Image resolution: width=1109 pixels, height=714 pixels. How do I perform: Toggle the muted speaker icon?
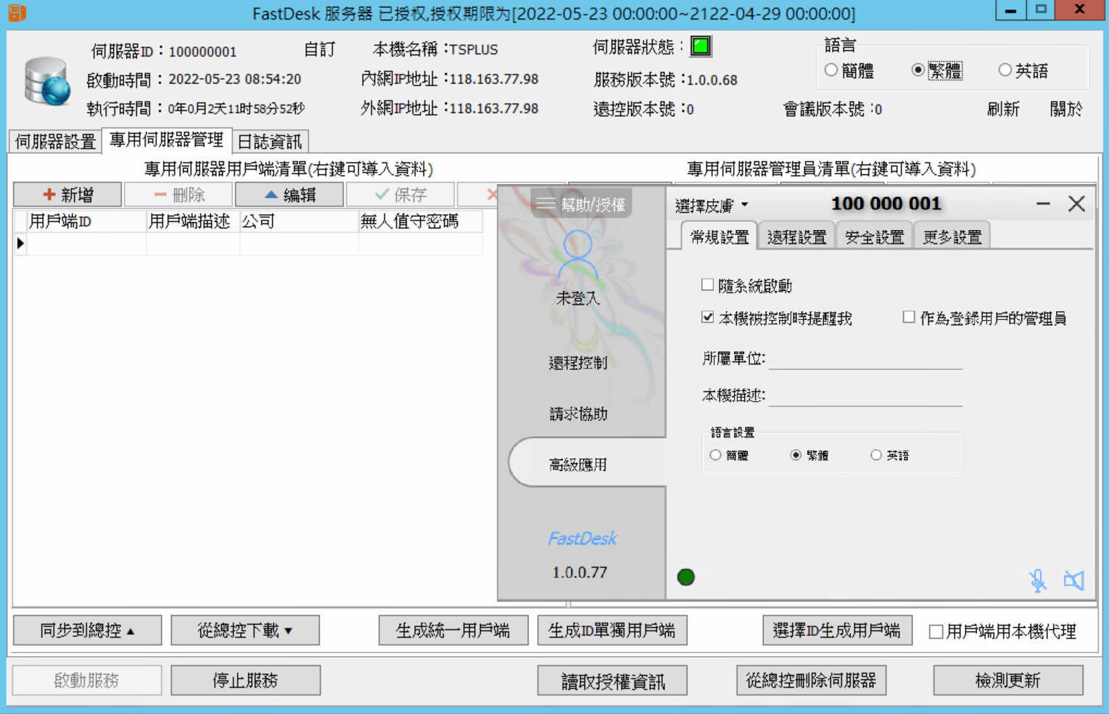[1074, 580]
